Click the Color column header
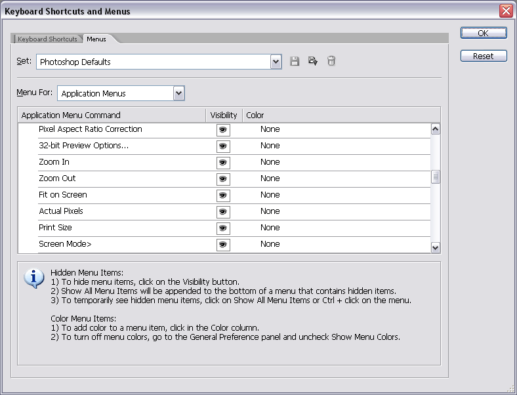The image size is (517, 395). click(x=341, y=115)
